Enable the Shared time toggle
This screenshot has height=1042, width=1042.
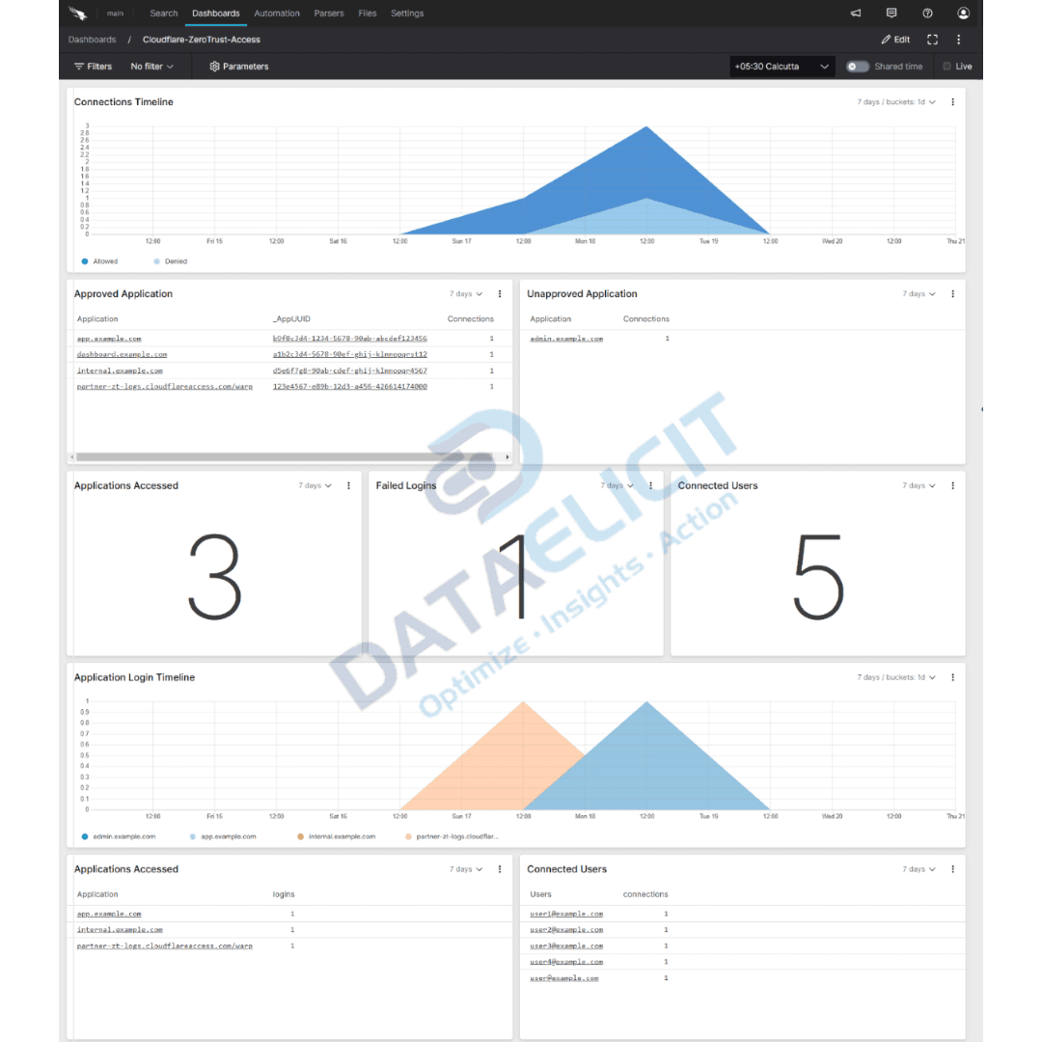pyautogui.click(x=857, y=66)
